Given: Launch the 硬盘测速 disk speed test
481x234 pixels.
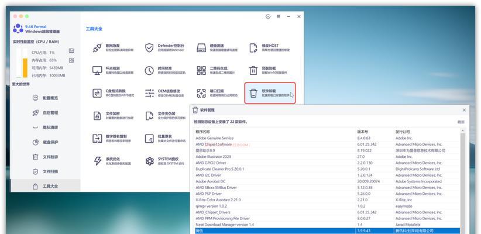Looking at the screenshot, I should click(x=217, y=48).
